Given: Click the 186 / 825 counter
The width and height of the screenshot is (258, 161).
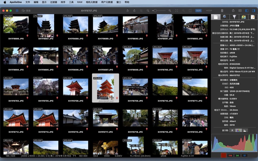Looking at the screenshot, I should 10,156.
